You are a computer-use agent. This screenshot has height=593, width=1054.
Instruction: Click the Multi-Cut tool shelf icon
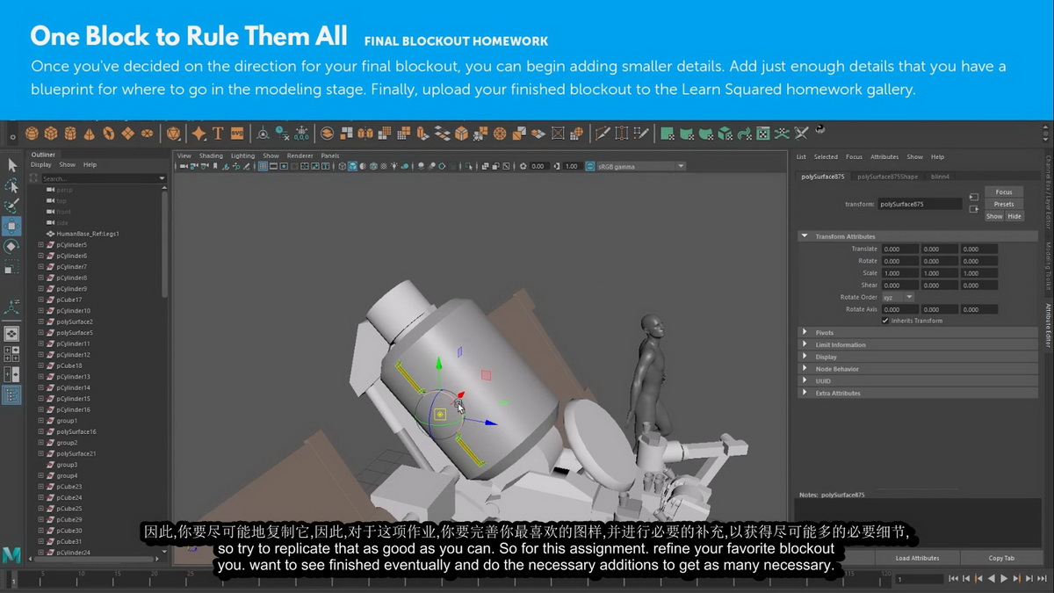coord(602,134)
